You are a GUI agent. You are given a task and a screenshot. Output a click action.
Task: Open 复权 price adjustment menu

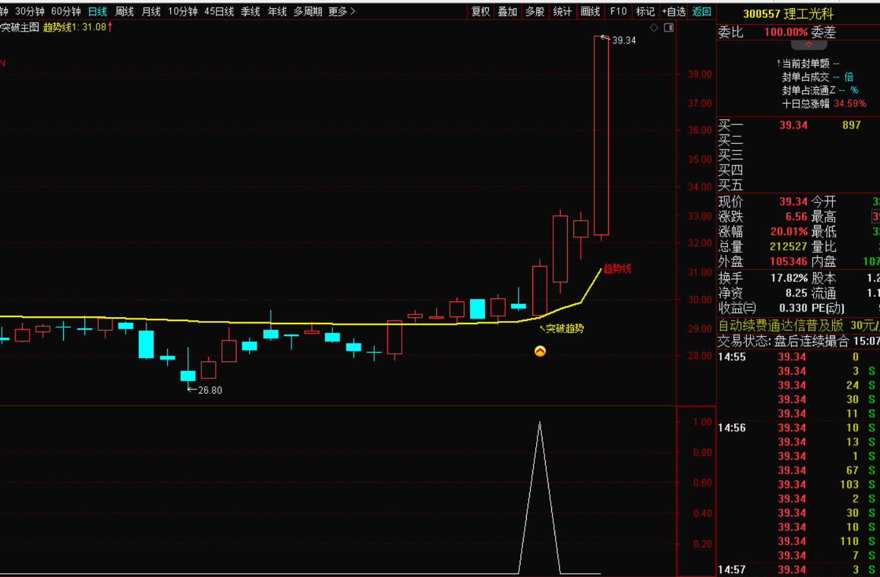(481, 11)
